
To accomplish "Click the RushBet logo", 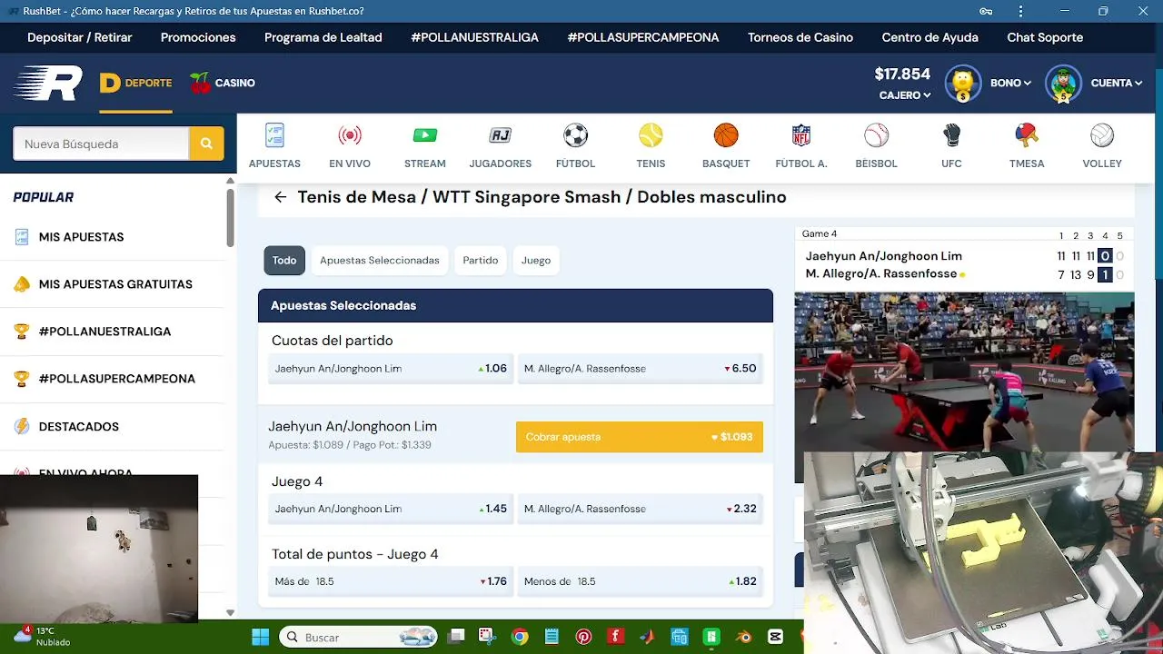I will coord(48,83).
